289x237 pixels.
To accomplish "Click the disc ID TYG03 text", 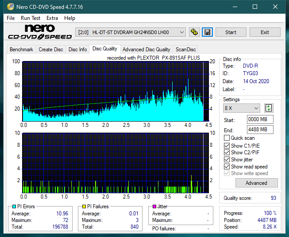I will [250, 73].
